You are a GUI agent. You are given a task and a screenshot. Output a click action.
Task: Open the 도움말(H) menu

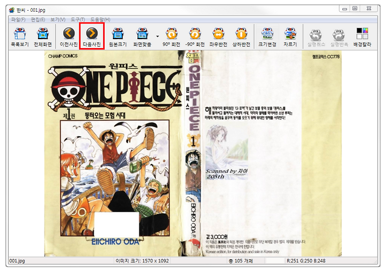pos(100,19)
